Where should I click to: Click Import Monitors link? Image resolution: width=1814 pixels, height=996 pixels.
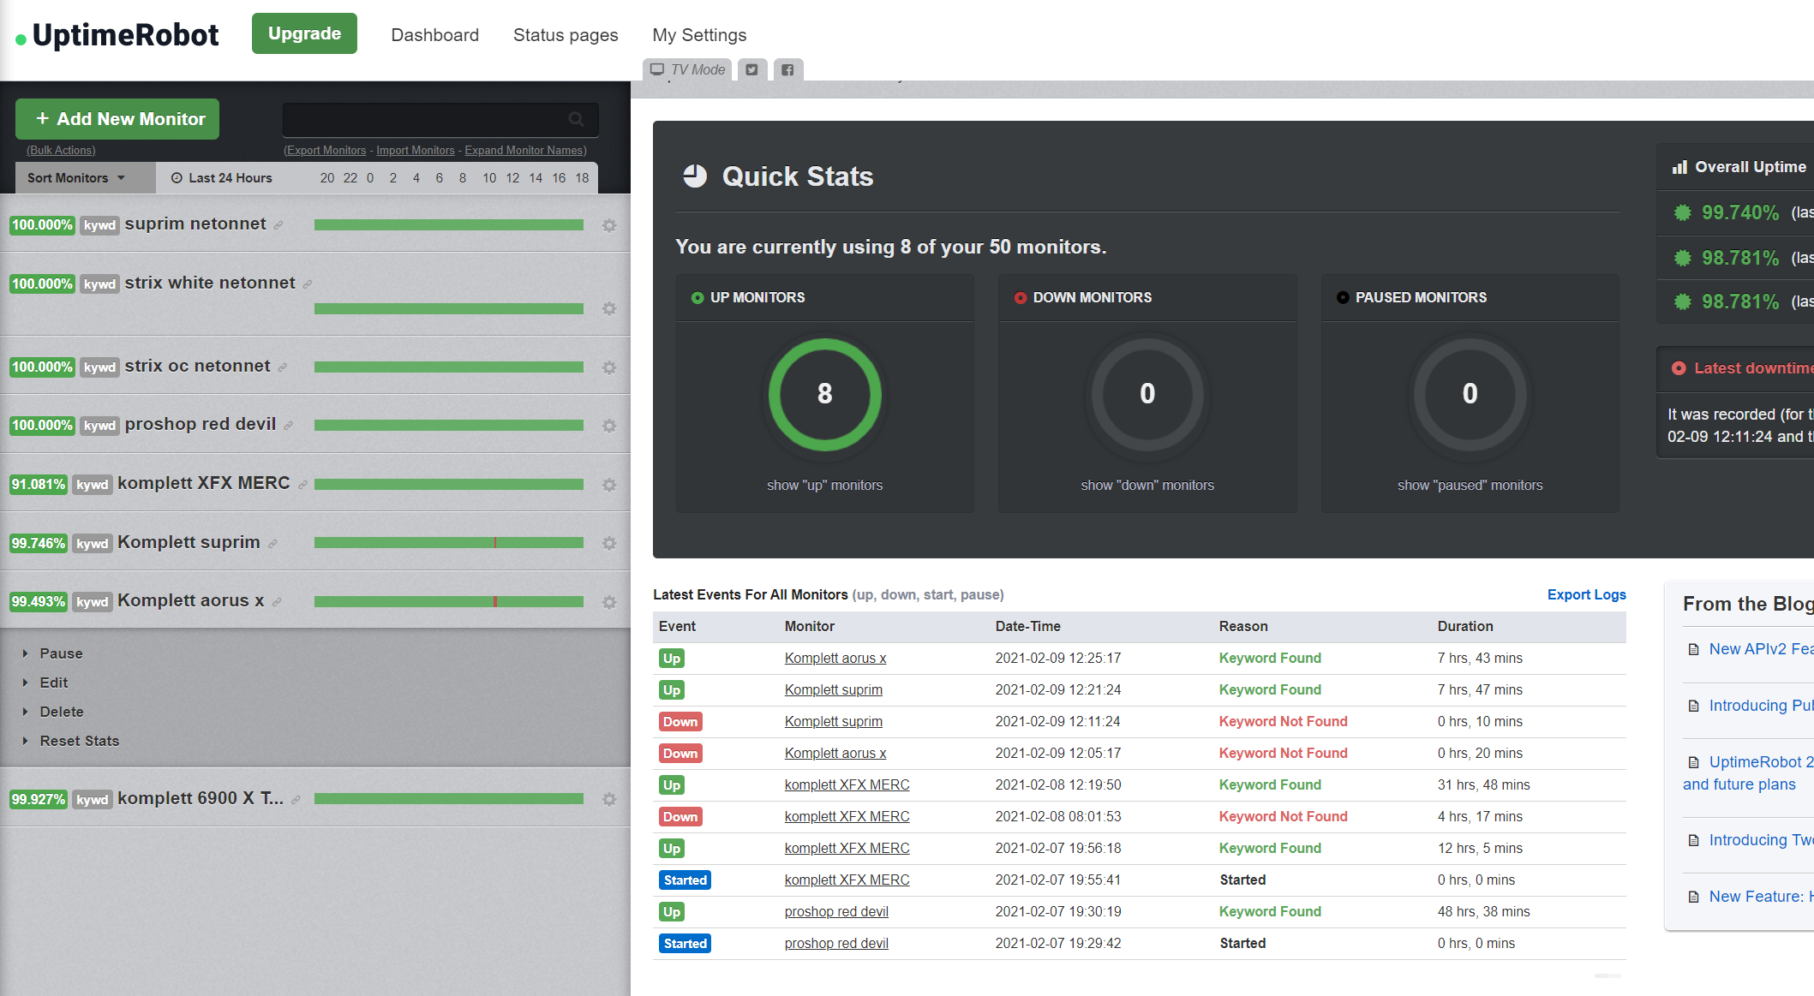tap(416, 150)
